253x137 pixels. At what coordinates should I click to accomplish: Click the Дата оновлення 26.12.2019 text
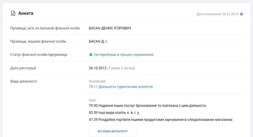217,14
